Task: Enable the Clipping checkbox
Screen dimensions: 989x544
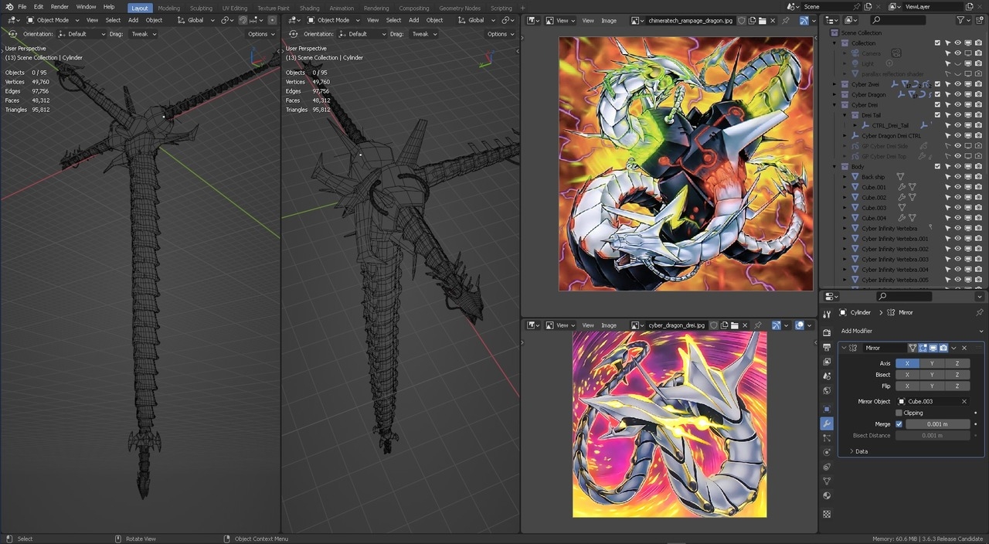Action: [x=899, y=413]
